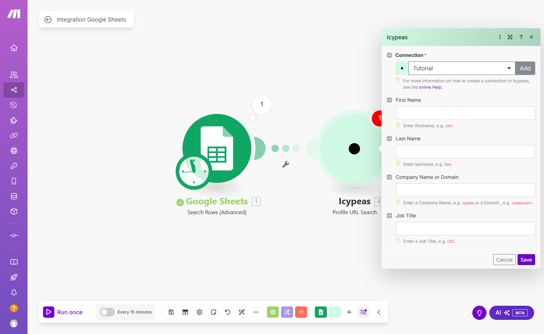The image size is (544, 334).
Task: Toggle the Connection field checkbox
Action: point(389,55)
